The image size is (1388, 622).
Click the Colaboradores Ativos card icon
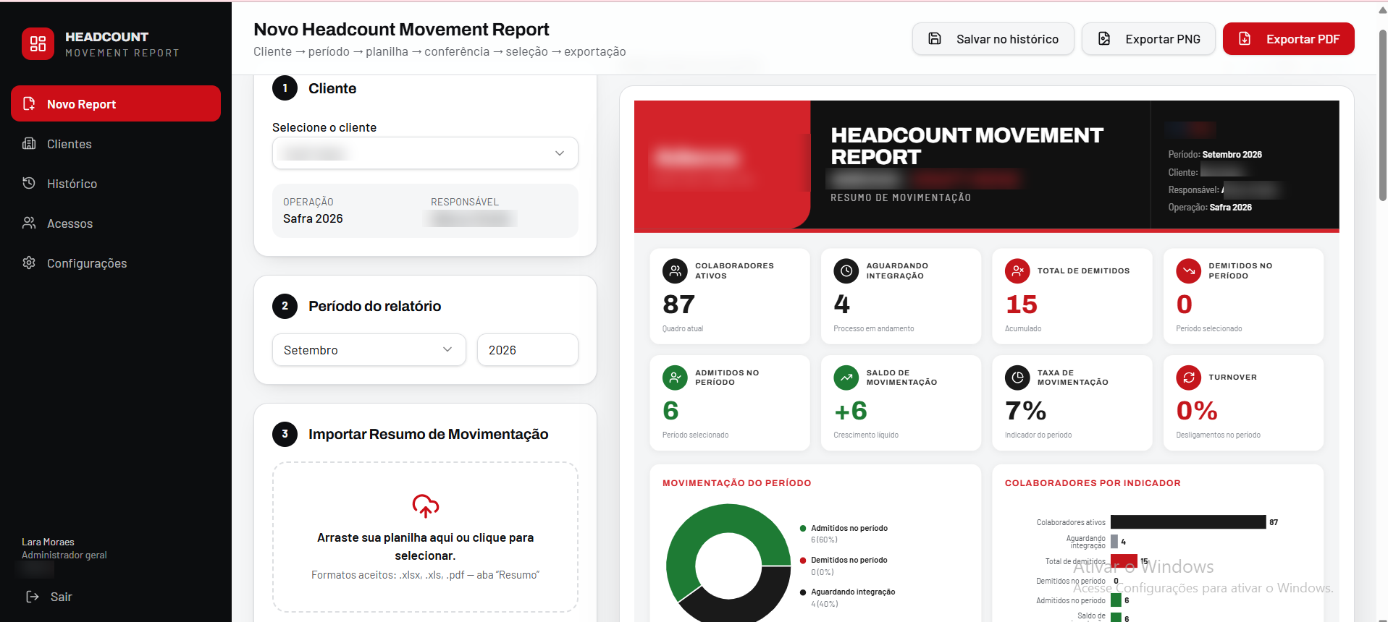point(675,271)
